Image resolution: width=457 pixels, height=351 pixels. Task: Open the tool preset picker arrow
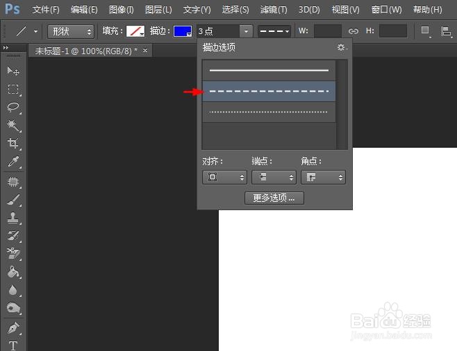[35, 31]
